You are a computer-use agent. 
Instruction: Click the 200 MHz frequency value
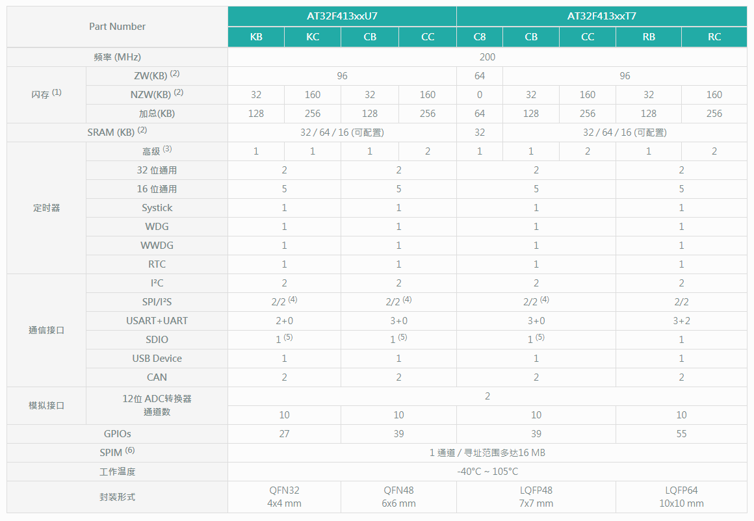tap(487, 57)
